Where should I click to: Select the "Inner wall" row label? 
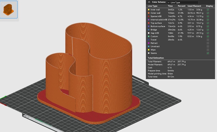[x=155, y=10]
